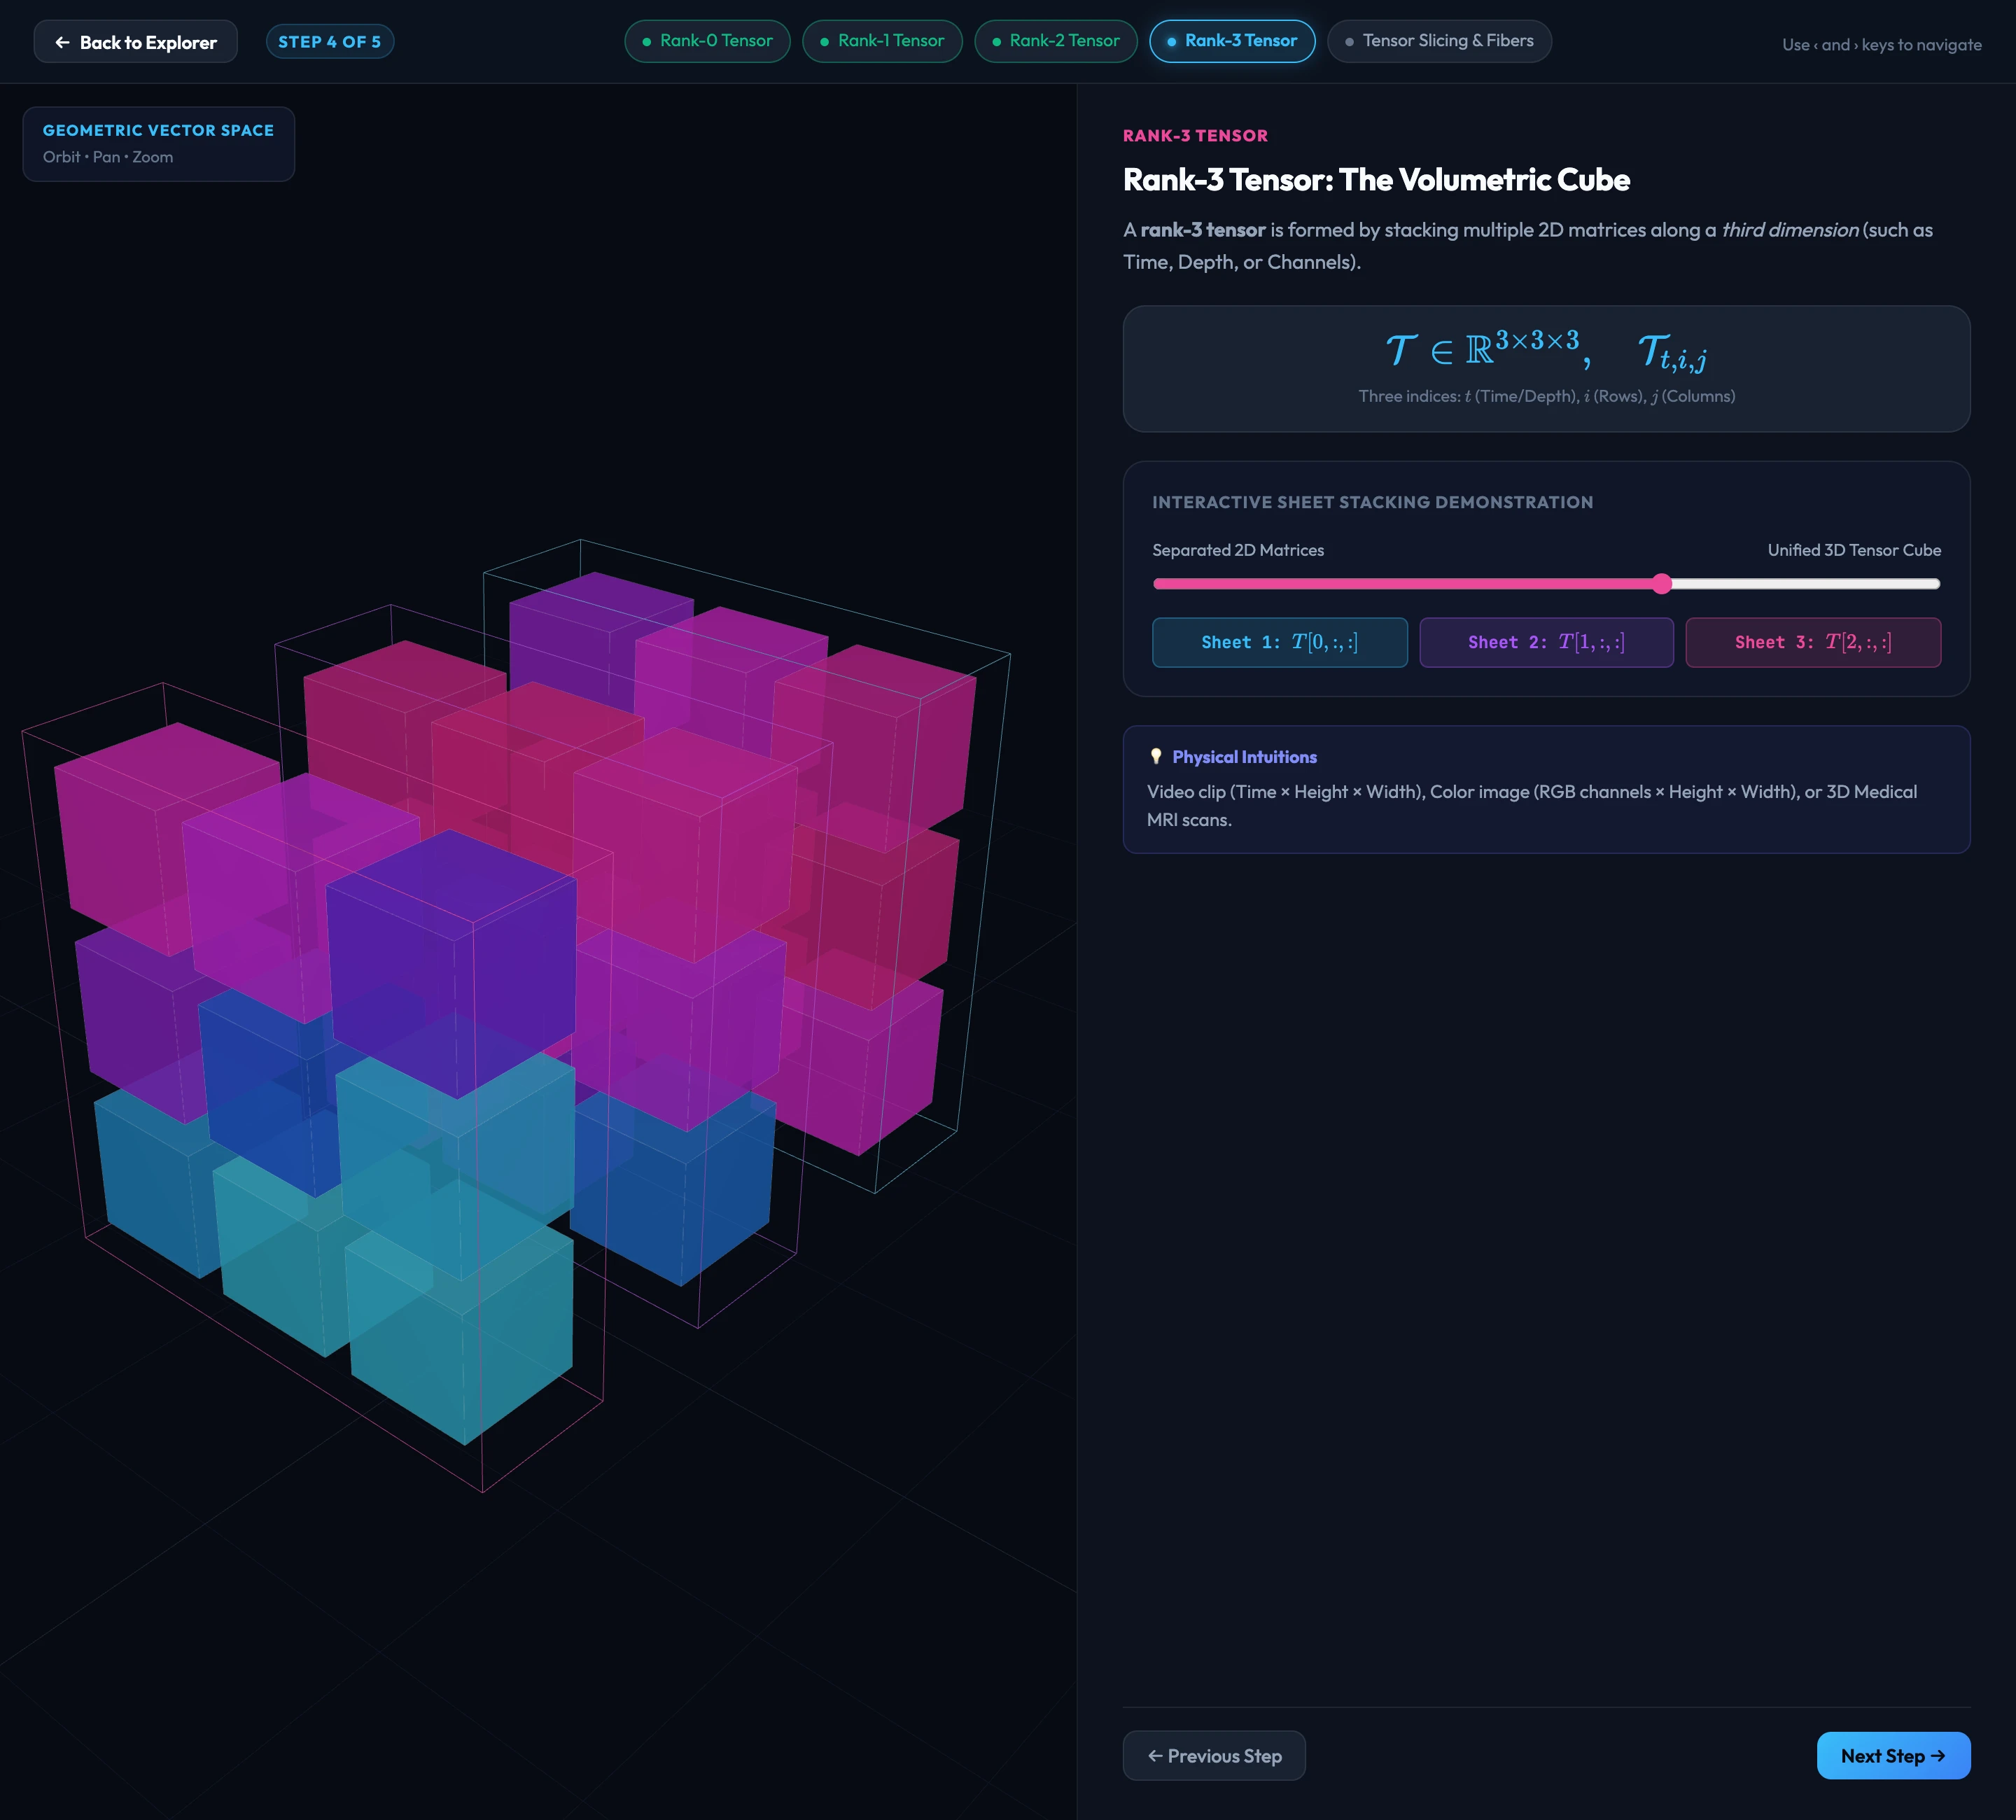Click the "Three indices" caption under formula
This screenshot has width=2016, height=1820.
(x=1546, y=396)
